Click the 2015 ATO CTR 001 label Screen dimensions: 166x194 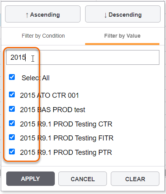coord(49,95)
